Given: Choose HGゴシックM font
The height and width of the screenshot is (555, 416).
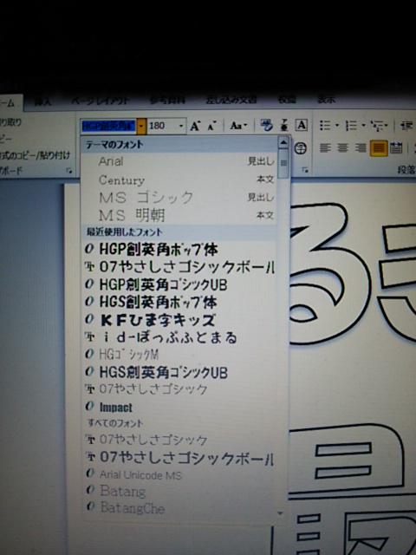Looking at the screenshot, I should pyautogui.click(x=179, y=355).
